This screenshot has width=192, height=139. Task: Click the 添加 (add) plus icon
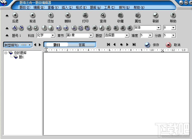pos(50,15)
